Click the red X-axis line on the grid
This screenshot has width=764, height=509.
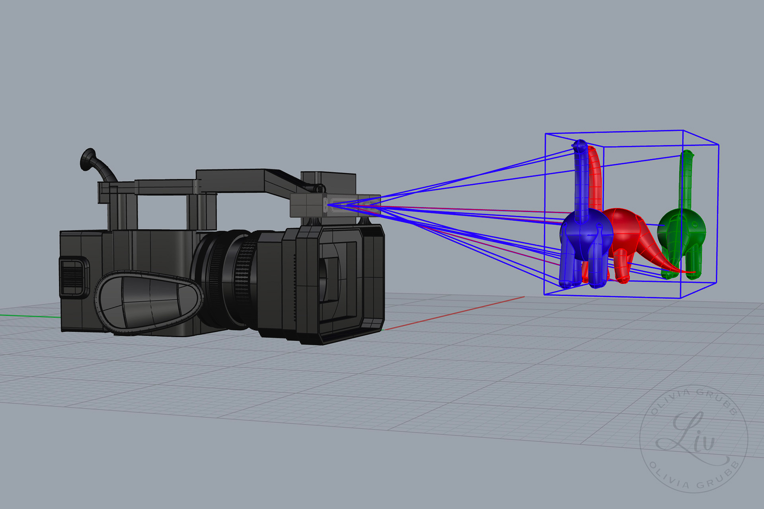point(454,313)
